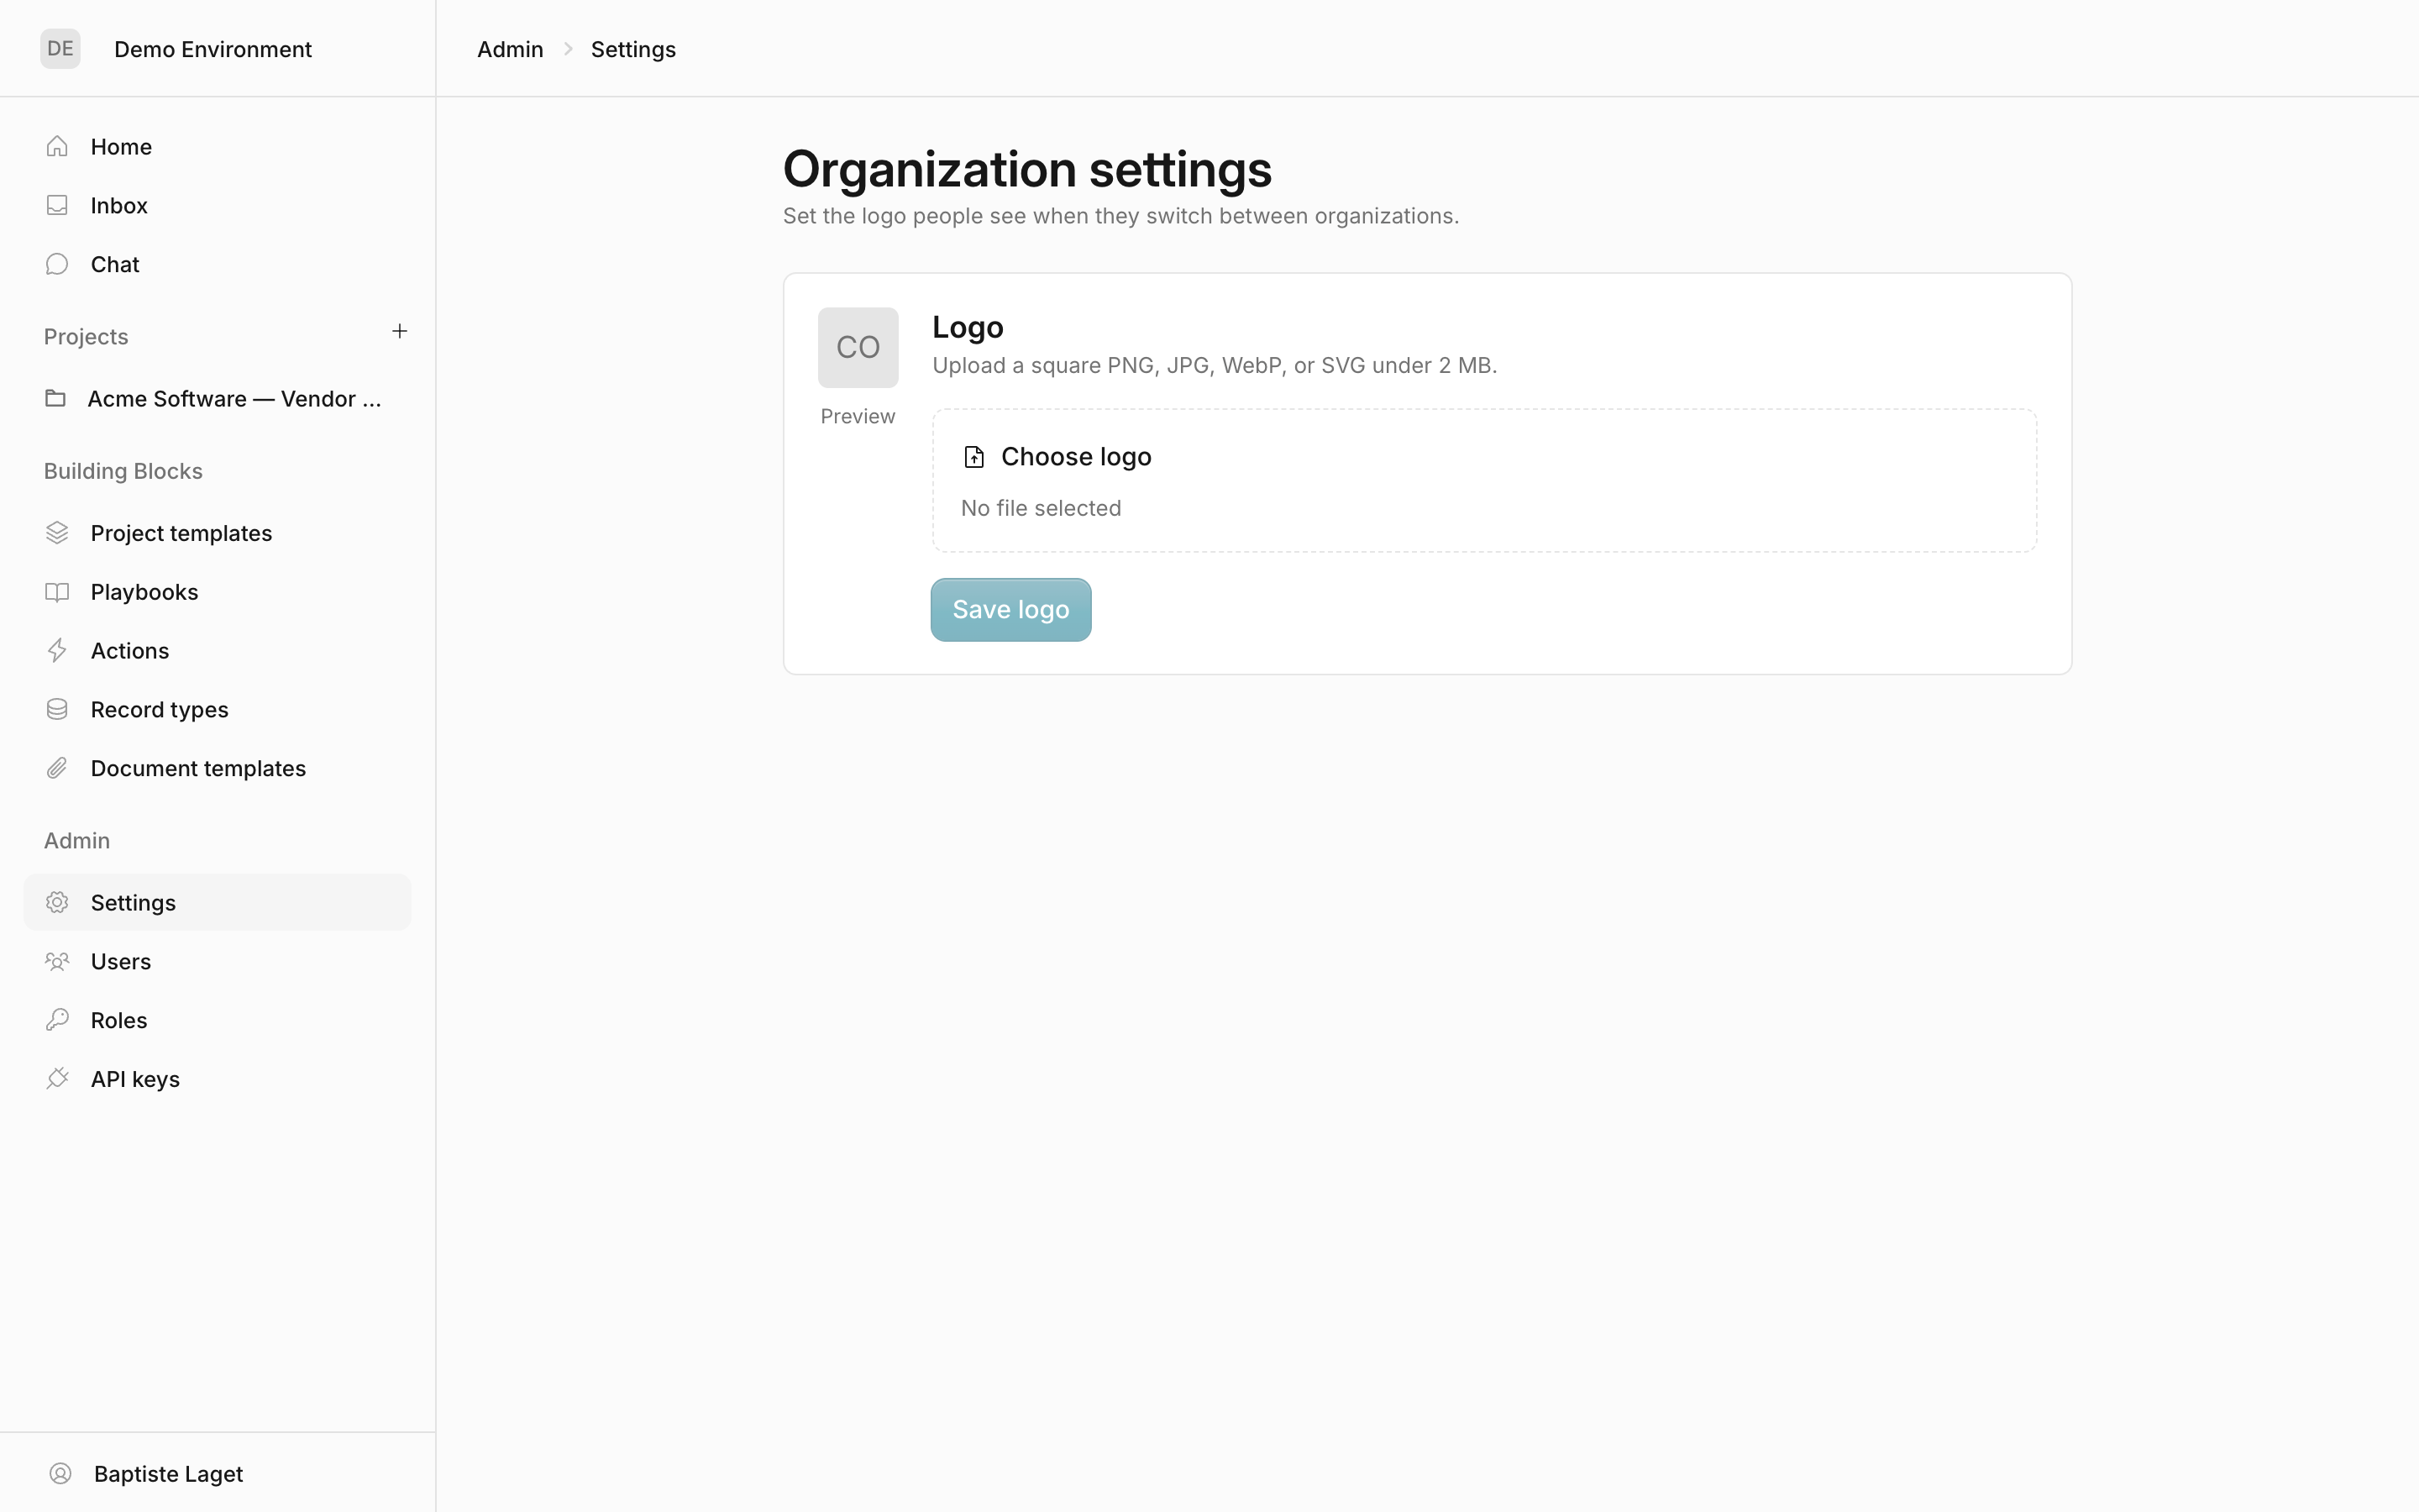Open Acme Software — Vendor project

click(217, 399)
